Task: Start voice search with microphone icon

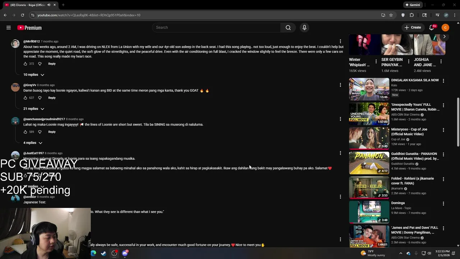Action: pyautogui.click(x=304, y=28)
